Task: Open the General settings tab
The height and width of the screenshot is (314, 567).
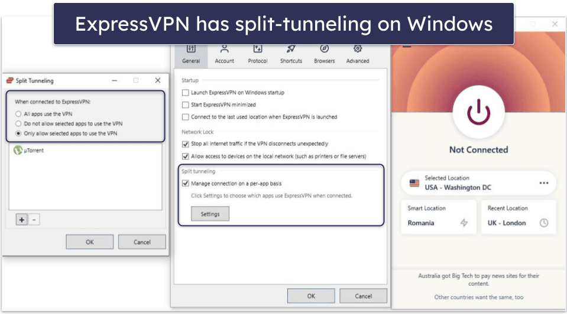Action: tap(191, 55)
